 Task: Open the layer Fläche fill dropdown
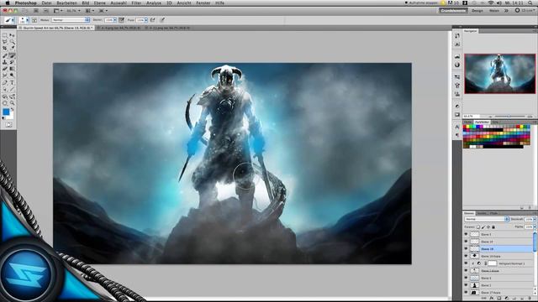(x=535, y=226)
